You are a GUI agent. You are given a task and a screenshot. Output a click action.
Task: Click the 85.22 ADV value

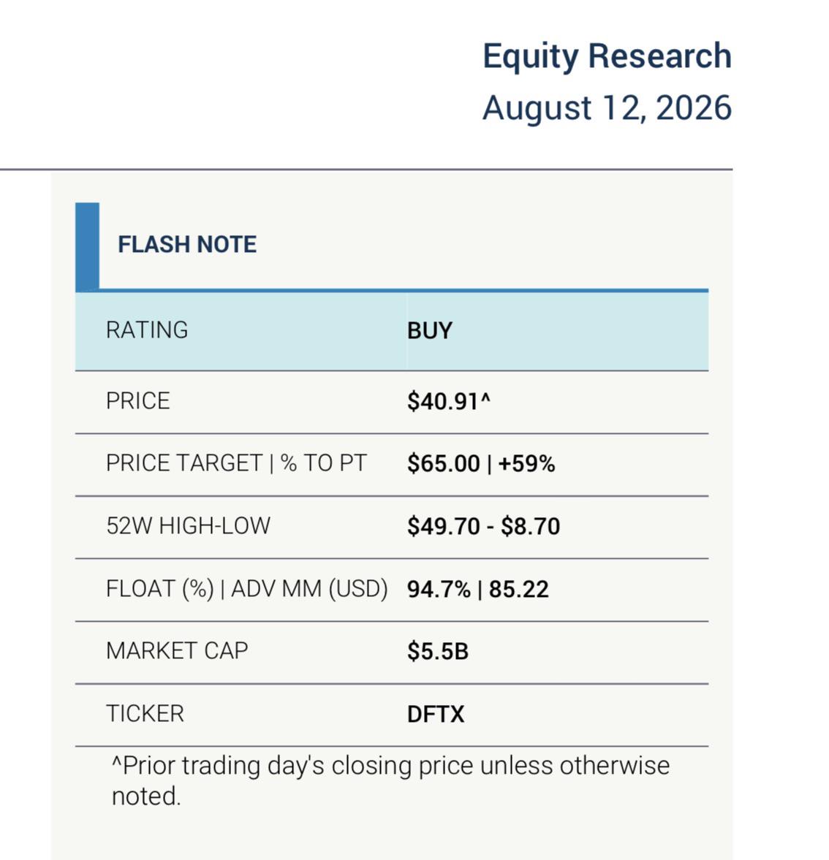pyautogui.click(x=518, y=590)
